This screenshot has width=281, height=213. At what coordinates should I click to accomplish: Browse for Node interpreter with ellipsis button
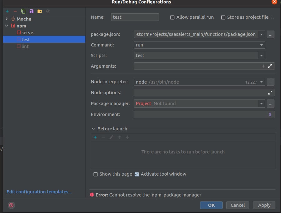(271, 82)
